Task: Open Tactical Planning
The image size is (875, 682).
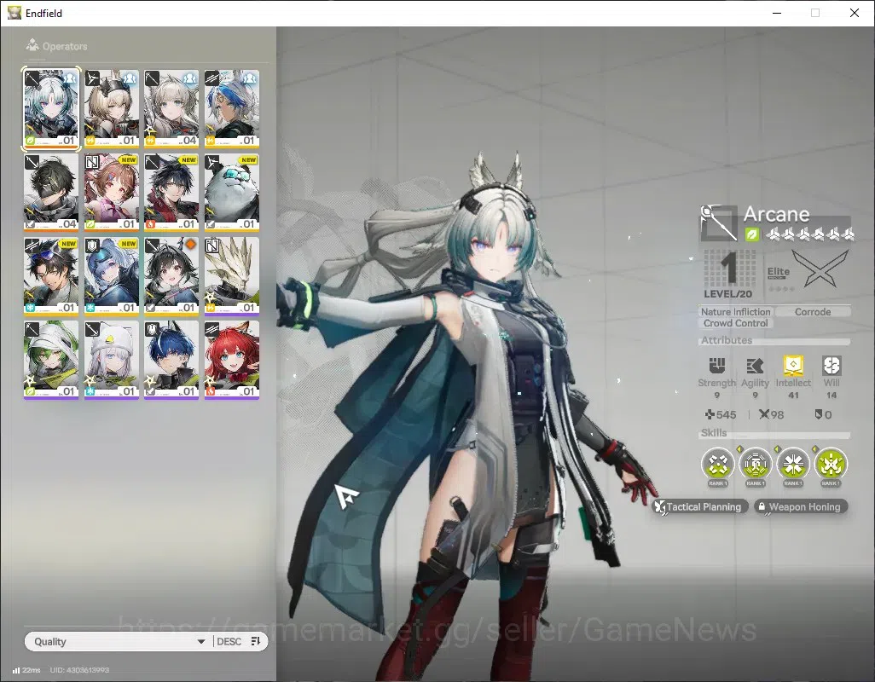Action: 699,507
